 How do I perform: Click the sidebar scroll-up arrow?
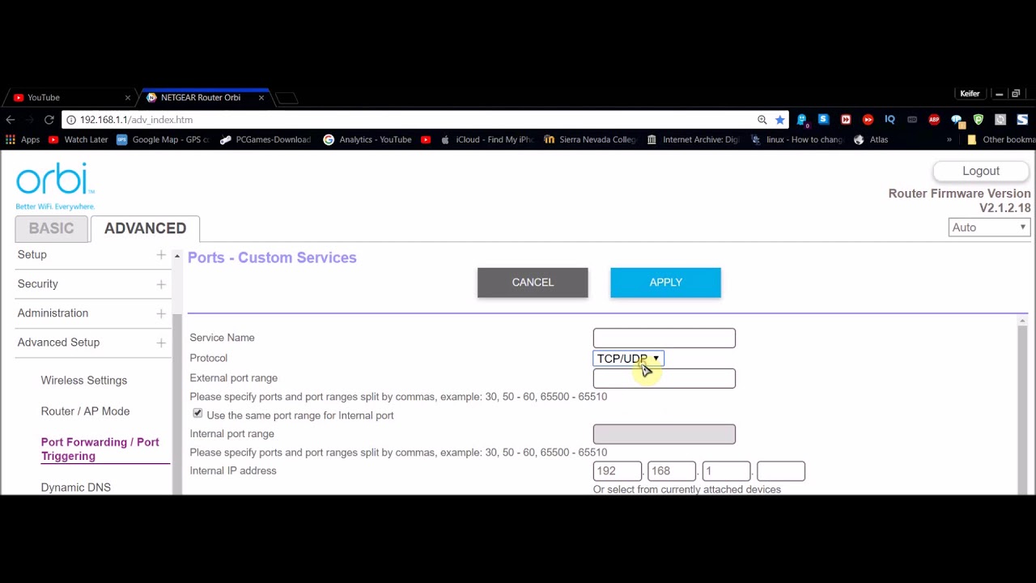click(x=176, y=256)
